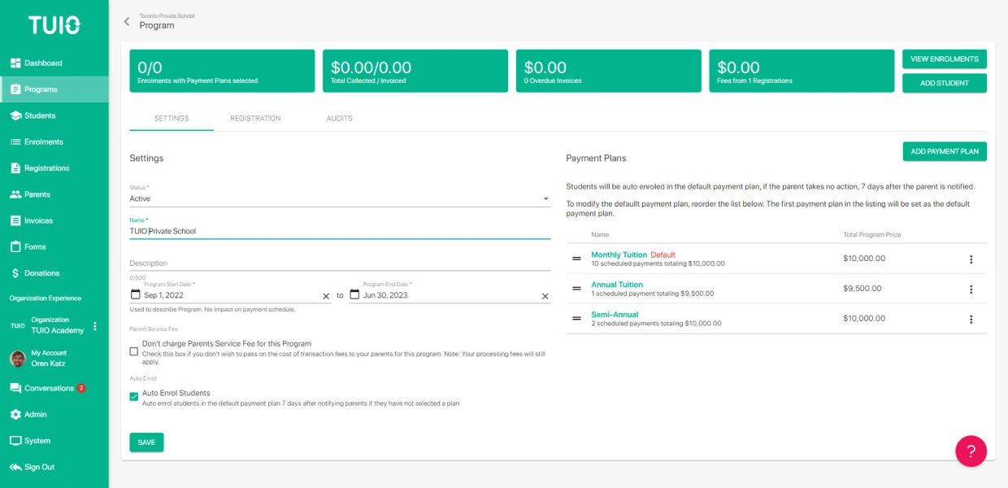The width and height of the screenshot is (1008, 488).
Task: Open the Annual Tuition plan link
Action: (x=617, y=285)
